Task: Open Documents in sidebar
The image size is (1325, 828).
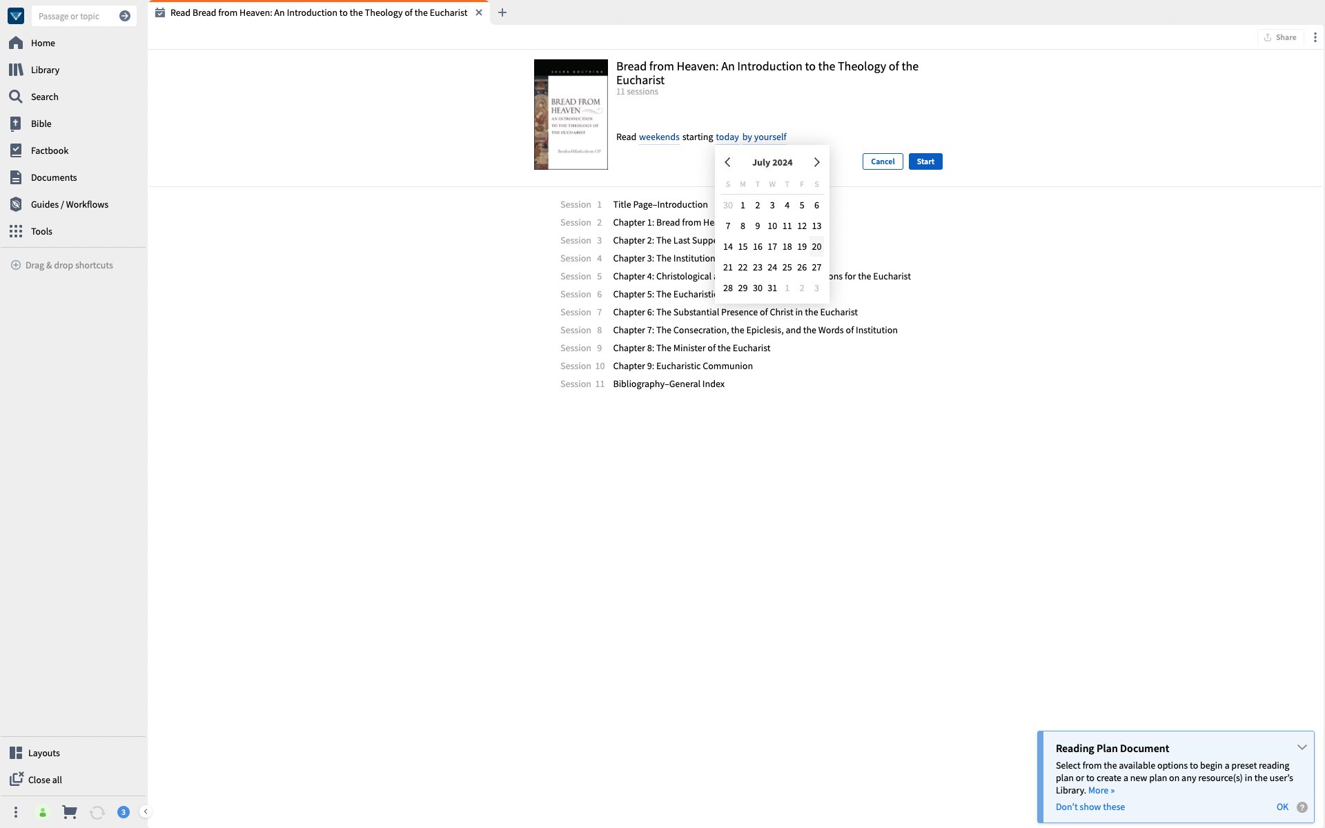Action: 54,177
